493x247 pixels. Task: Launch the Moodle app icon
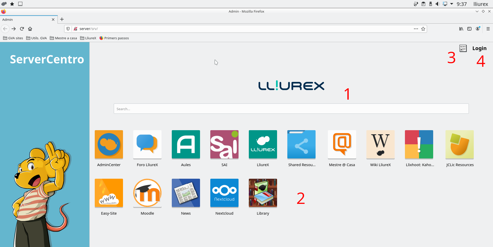tap(147, 193)
